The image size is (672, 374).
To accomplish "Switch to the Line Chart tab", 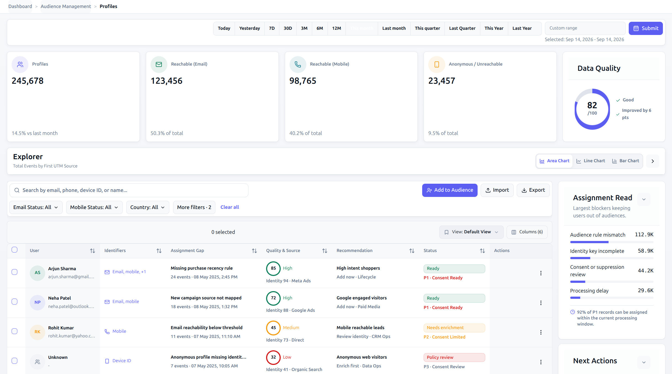I will point(591,161).
